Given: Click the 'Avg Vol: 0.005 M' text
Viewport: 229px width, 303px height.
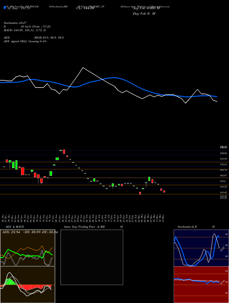Looking at the screenshot, I should (x=146, y=8).
